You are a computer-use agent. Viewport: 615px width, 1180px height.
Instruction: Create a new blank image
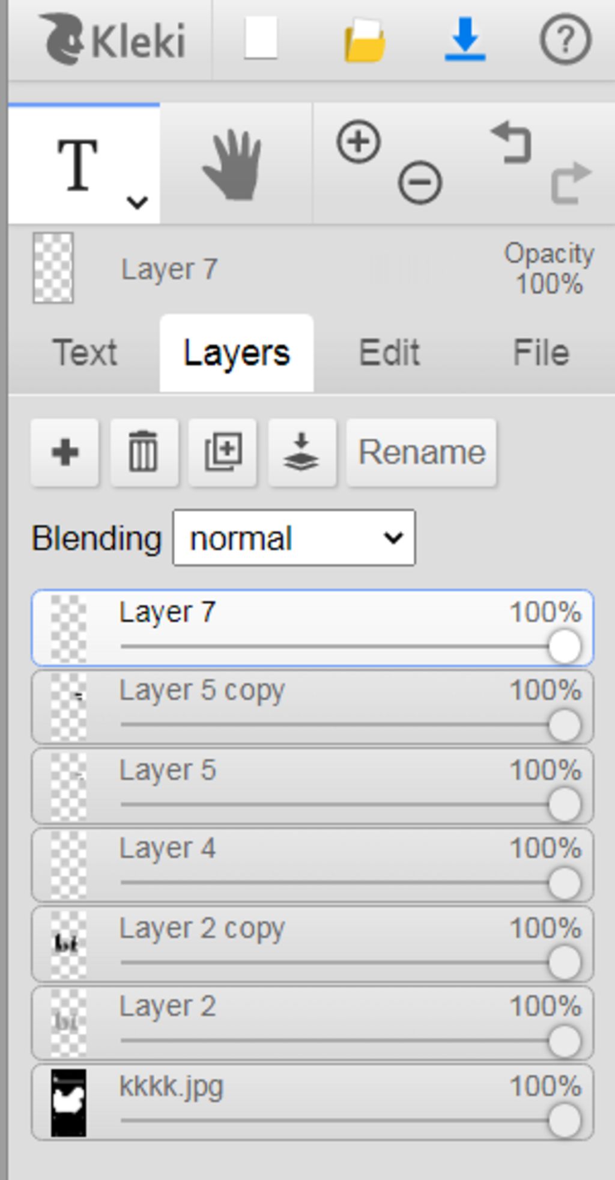tap(260, 38)
